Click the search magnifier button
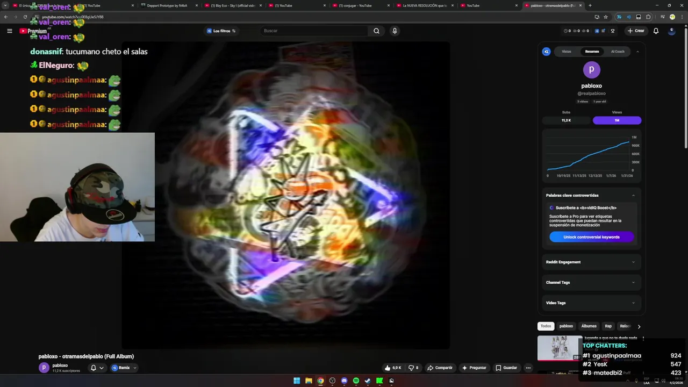This screenshot has height=387, width=688. [x=376, y=31]
